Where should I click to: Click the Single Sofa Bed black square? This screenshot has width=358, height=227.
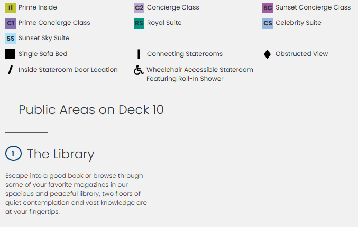coord(11,54)
